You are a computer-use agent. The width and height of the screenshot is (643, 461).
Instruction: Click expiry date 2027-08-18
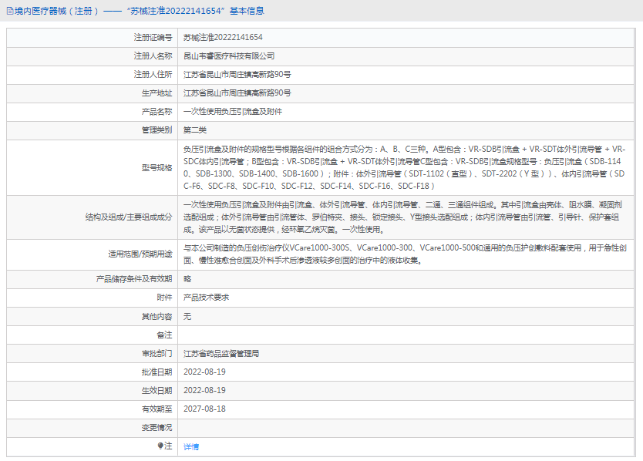tap(204, 409)
